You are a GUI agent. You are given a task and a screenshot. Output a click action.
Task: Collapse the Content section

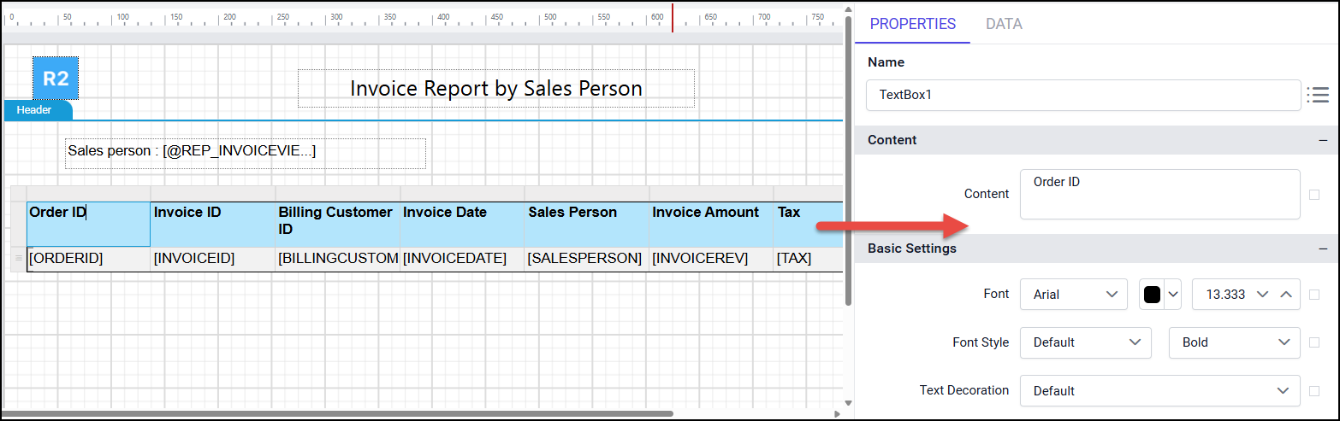coord(1323,140)
